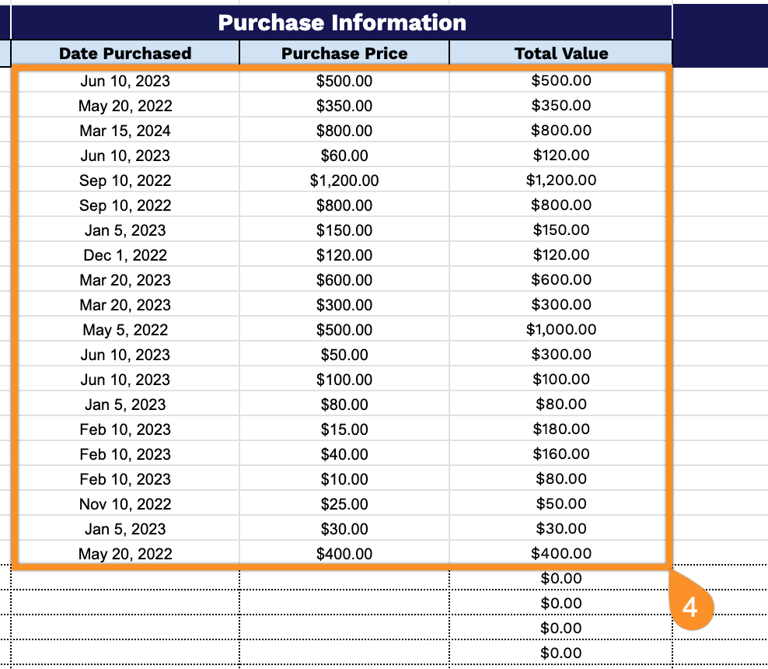Viewport: 768px width, 669px height.
Task: Select the Sep 10, 2022 cell beside $1,200.00
Action: click(x=125, y=180)
